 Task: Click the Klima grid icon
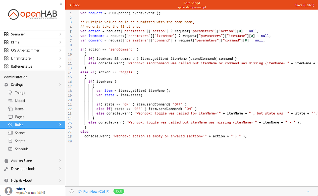[6, 42]
